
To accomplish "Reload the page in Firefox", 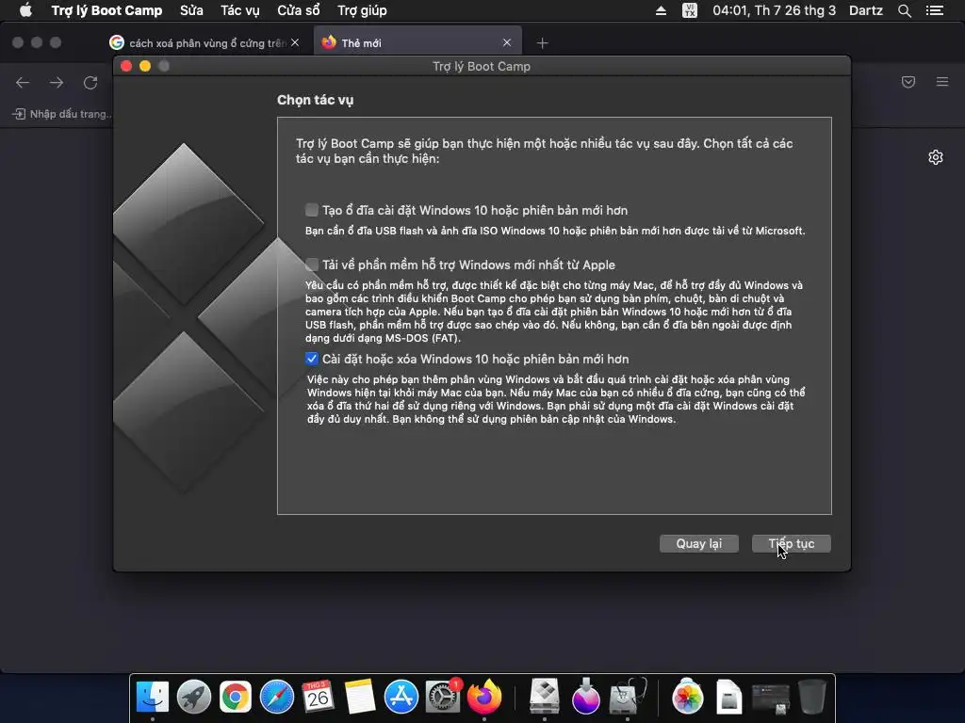I will [90, 83].
